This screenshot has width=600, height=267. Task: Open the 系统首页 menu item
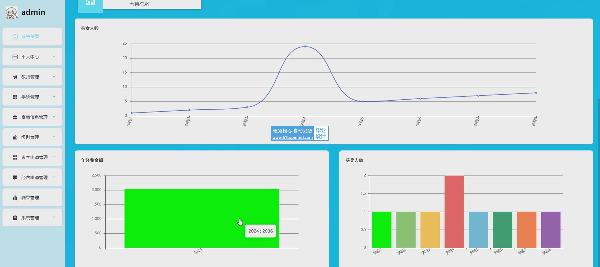pyautogui.click(x=32, y=36)
